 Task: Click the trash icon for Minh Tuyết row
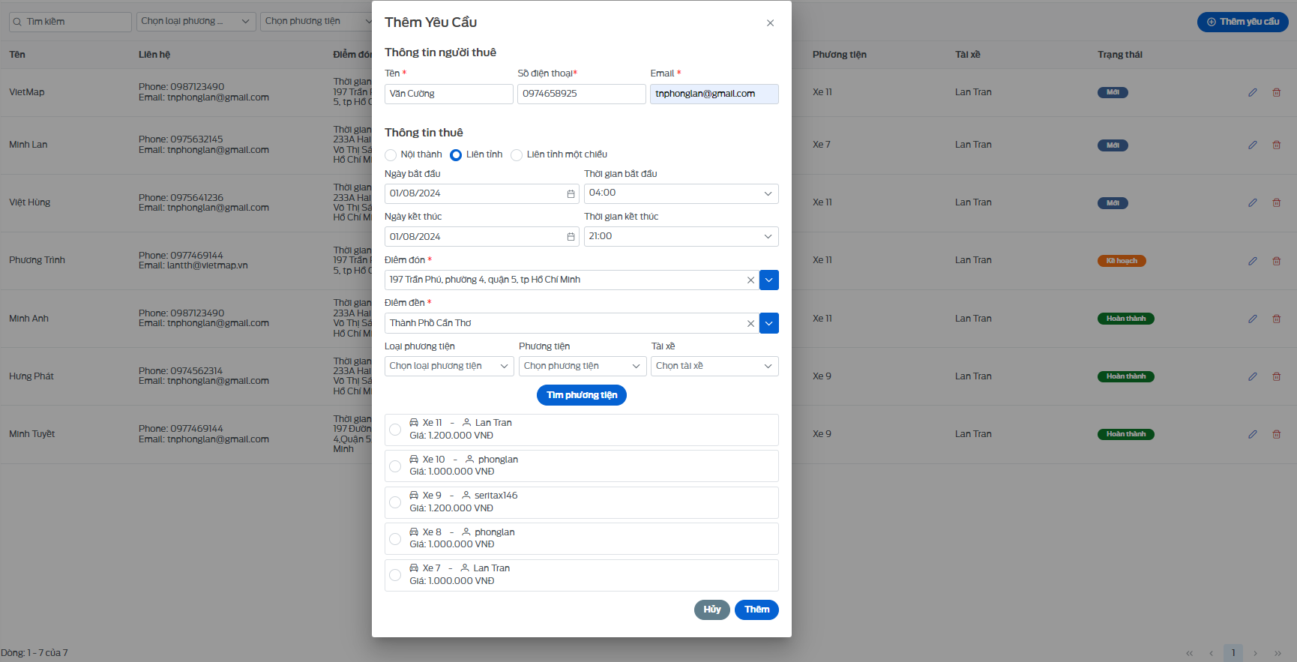point(1276,434)
